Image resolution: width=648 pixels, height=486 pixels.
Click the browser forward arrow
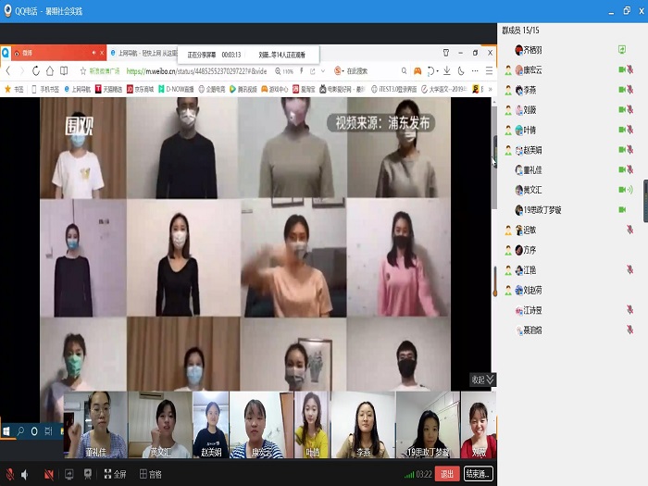click(22, 71)
